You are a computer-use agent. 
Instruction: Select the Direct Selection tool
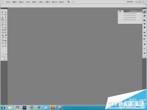pyautogui.click(x=6, y=12)
